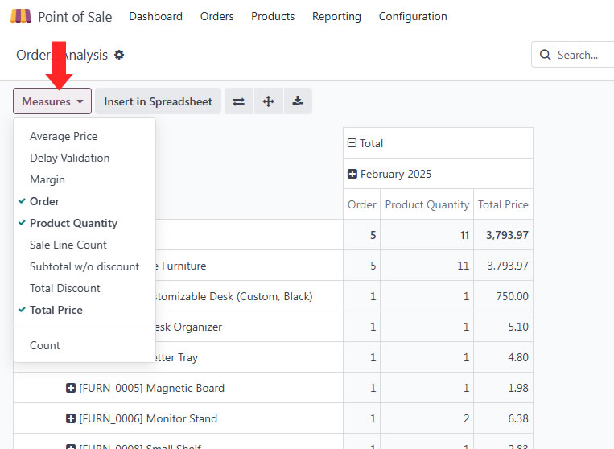
Task: Click the flip axis arrows icon
Action: coord(238,101)
